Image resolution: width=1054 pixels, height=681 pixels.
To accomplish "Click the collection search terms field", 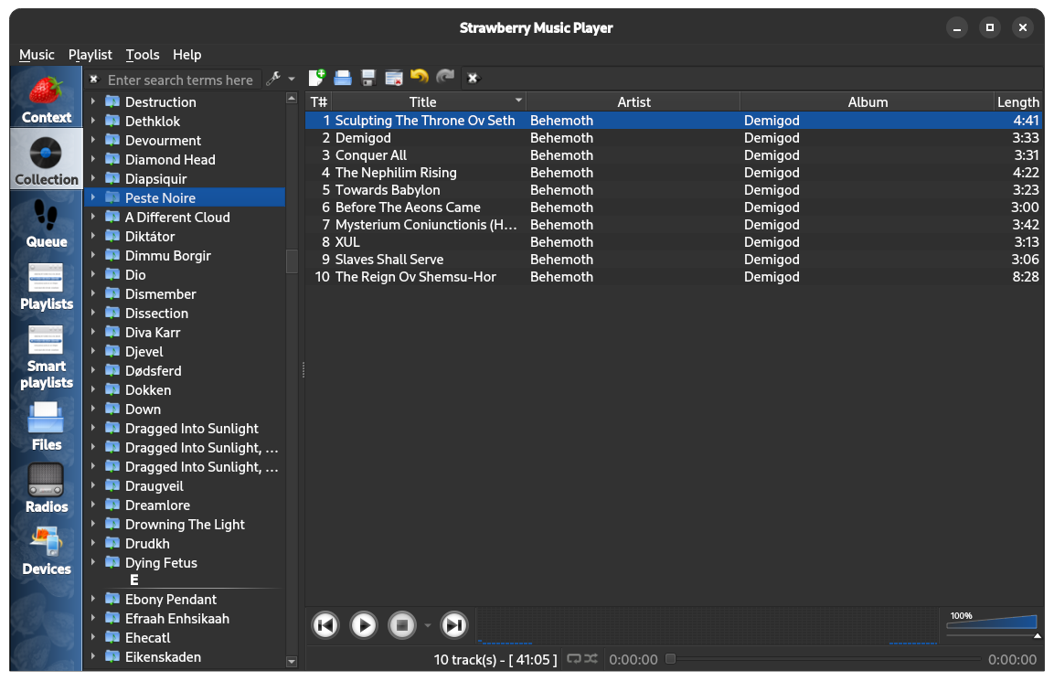I will tap(180, 80).
